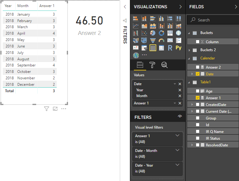Select the card (123) visual
This screenshot has width=239, height=181.
(170, 40)
